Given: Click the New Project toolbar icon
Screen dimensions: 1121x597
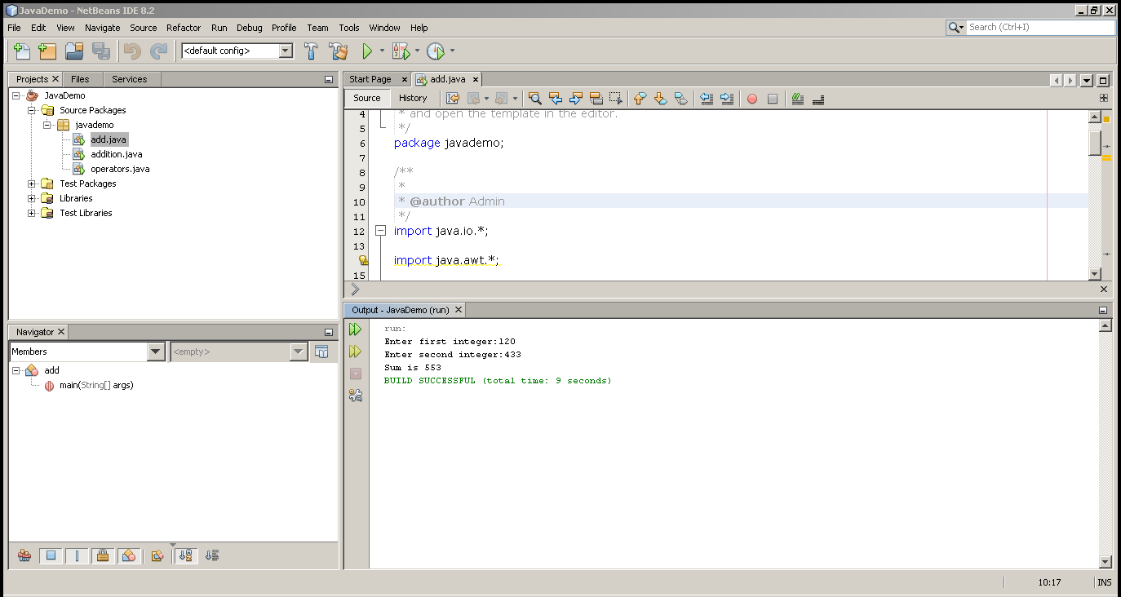Looking at the screenshot, I should coord(47,51).
